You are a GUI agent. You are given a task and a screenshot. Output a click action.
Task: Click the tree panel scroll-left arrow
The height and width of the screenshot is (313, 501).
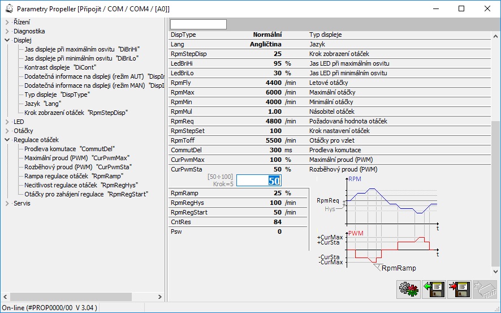(5, 297)
